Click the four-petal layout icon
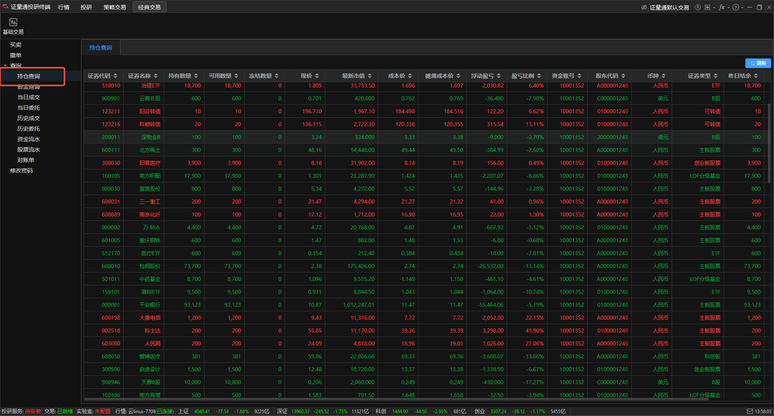Viewport: 774px width, 416px height. pos(707,7)
